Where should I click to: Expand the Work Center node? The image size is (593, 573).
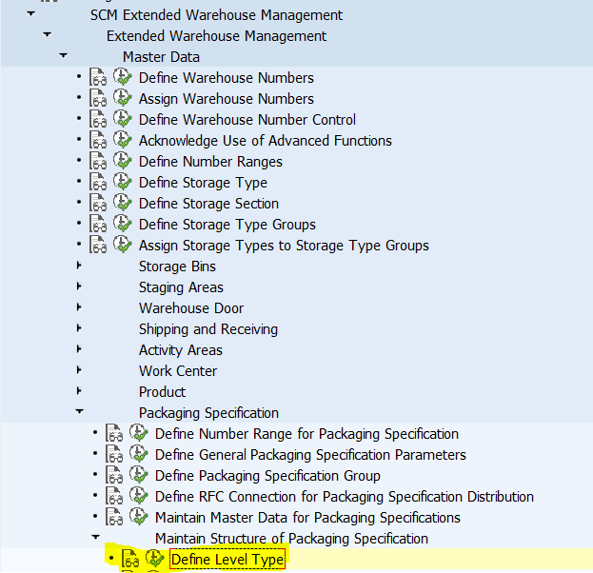(x=79, y=370)
